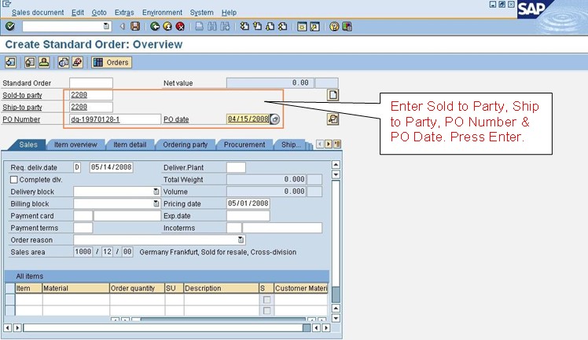Expand the Billing block dropdown
588x340 pixels.
(x=156, y=203)
